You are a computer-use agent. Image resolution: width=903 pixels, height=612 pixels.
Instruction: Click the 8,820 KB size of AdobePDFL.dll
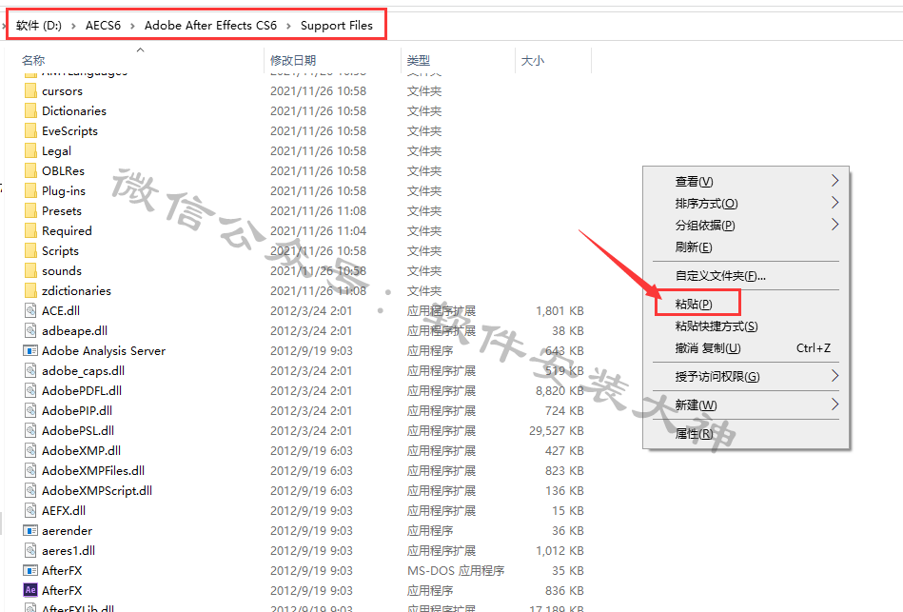[x=559, y=391]
